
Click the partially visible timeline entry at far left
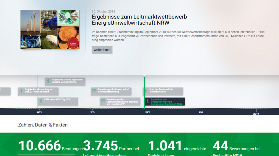click(x=5, y=92)
